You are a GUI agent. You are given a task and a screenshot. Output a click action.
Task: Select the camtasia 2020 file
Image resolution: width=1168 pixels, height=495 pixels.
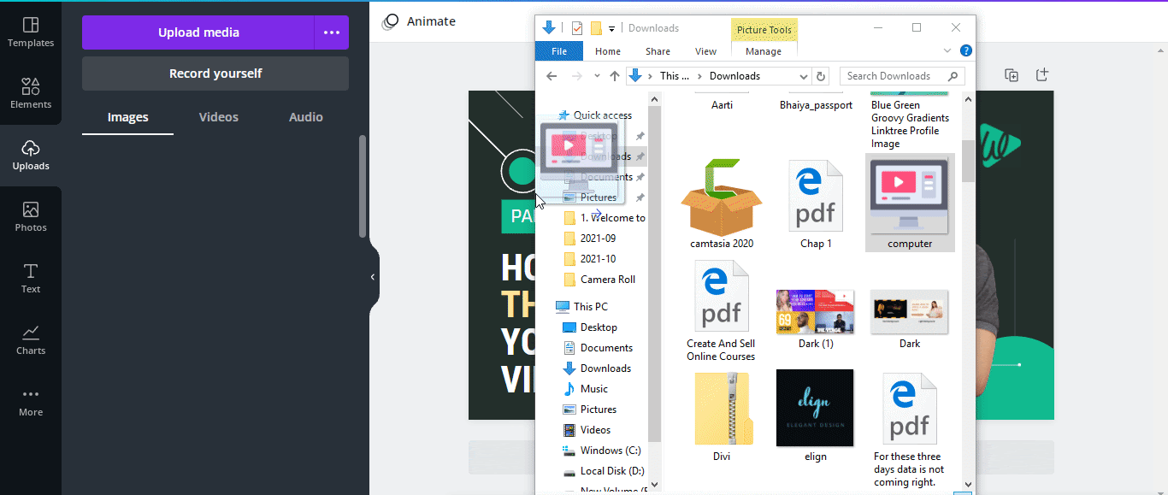pos(722,204)
